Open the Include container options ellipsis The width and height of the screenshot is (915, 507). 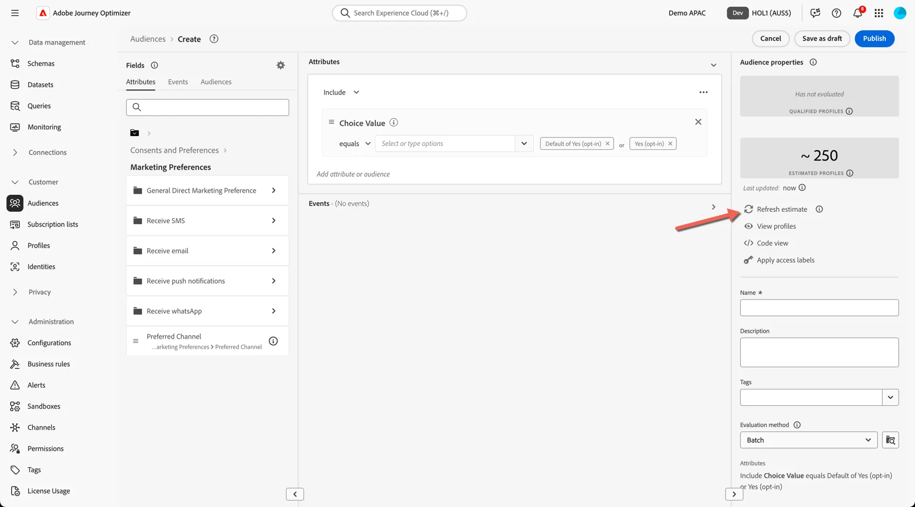pos(703,92)
